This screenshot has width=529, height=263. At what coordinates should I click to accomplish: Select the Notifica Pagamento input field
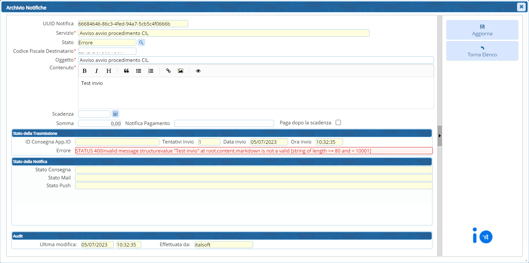tap(224, 123)
